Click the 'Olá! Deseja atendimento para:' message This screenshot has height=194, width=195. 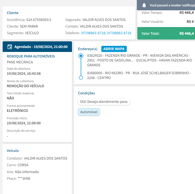tap(104, 102)
